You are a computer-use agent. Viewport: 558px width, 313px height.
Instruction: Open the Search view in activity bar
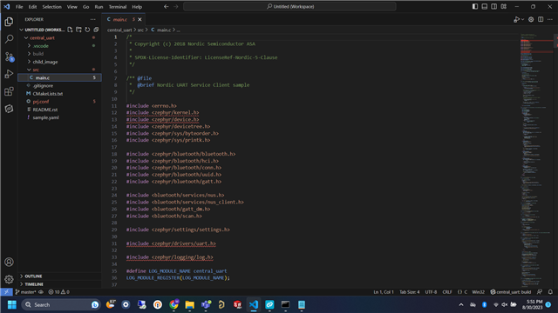[9, 38]
